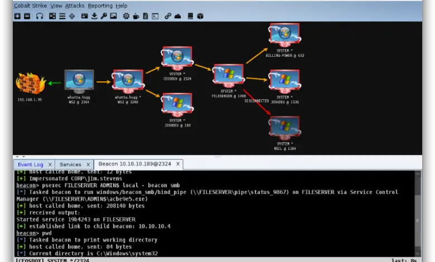Close the Event Log tab
The image size is (435, 262).
50,164
